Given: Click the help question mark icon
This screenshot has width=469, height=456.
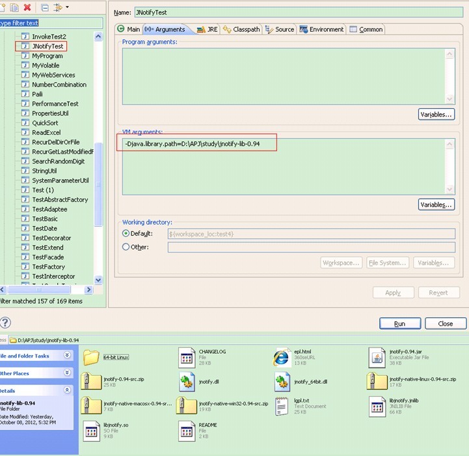Looking at the screenshot, I should (5, 323).
